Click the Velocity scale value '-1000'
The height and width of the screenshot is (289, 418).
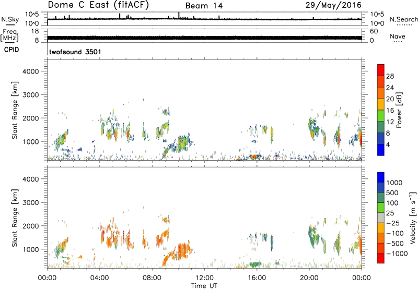click(397, 254)
